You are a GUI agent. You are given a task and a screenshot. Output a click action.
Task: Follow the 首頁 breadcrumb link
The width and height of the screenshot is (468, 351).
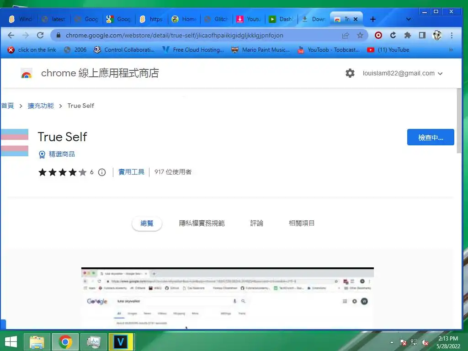pyautogui.click(x=7, y=106)
